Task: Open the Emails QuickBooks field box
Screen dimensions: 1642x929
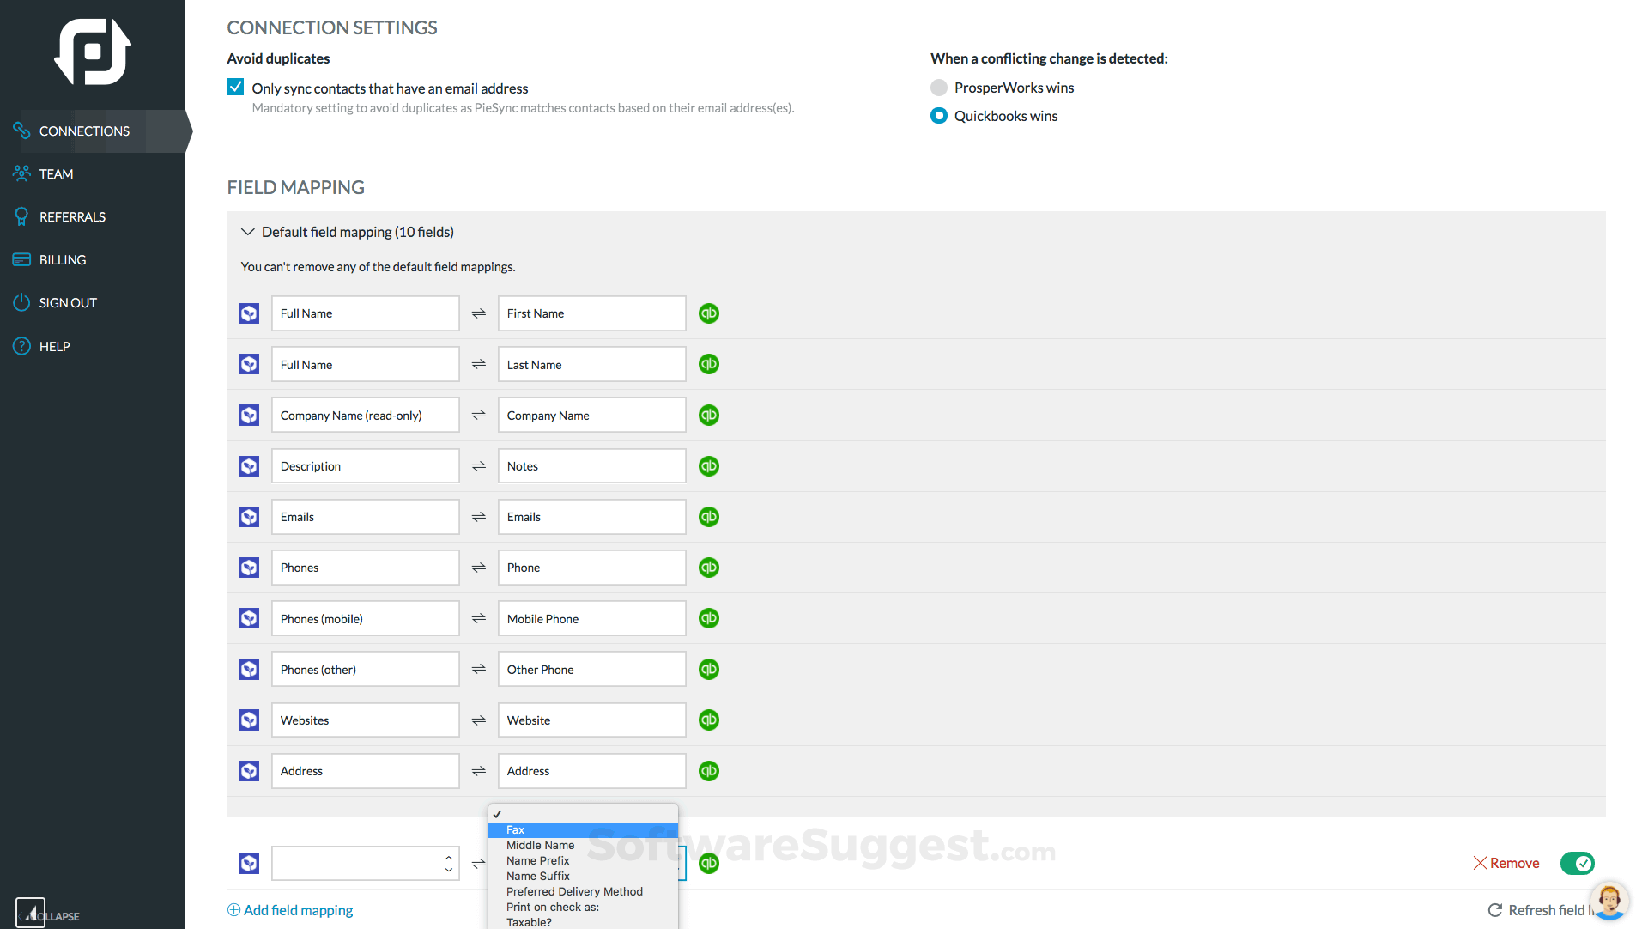Action: [592, 517]
